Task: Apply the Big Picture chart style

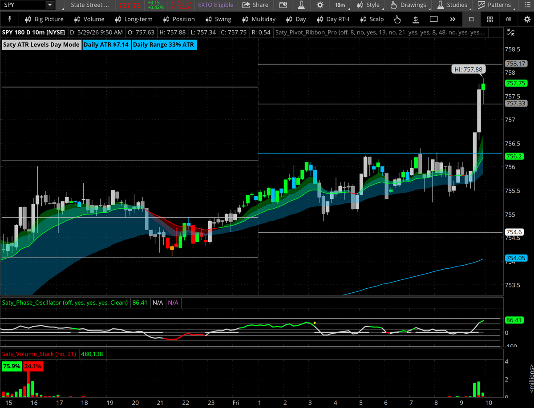Action: pyautogui.click(x=44, y=19)
